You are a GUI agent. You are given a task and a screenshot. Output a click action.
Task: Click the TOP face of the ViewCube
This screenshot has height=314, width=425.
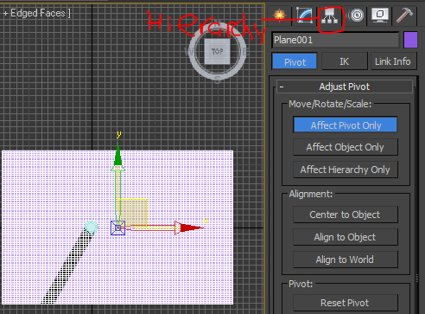tap(217, 51)
